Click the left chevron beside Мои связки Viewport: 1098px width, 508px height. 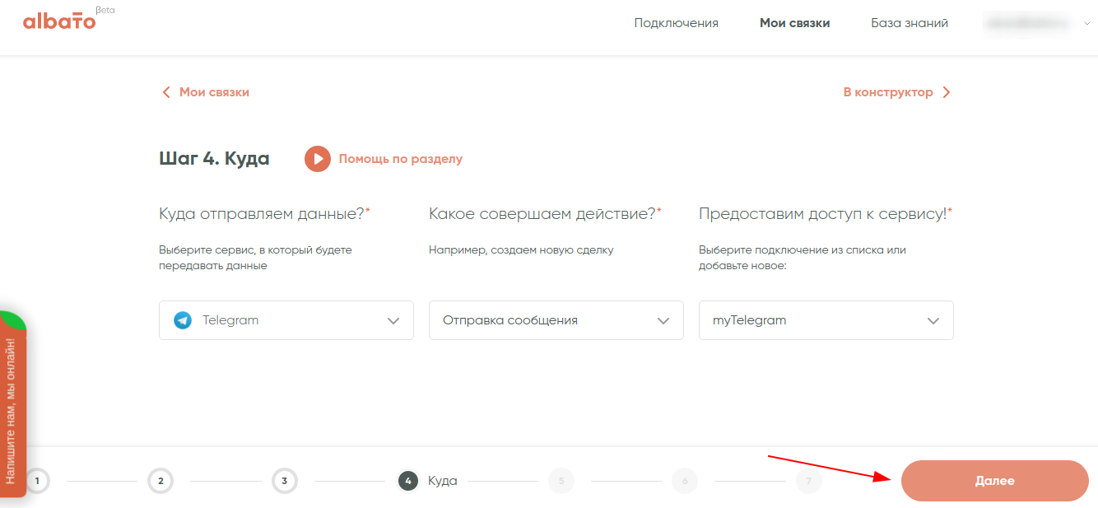pos(166,92)
